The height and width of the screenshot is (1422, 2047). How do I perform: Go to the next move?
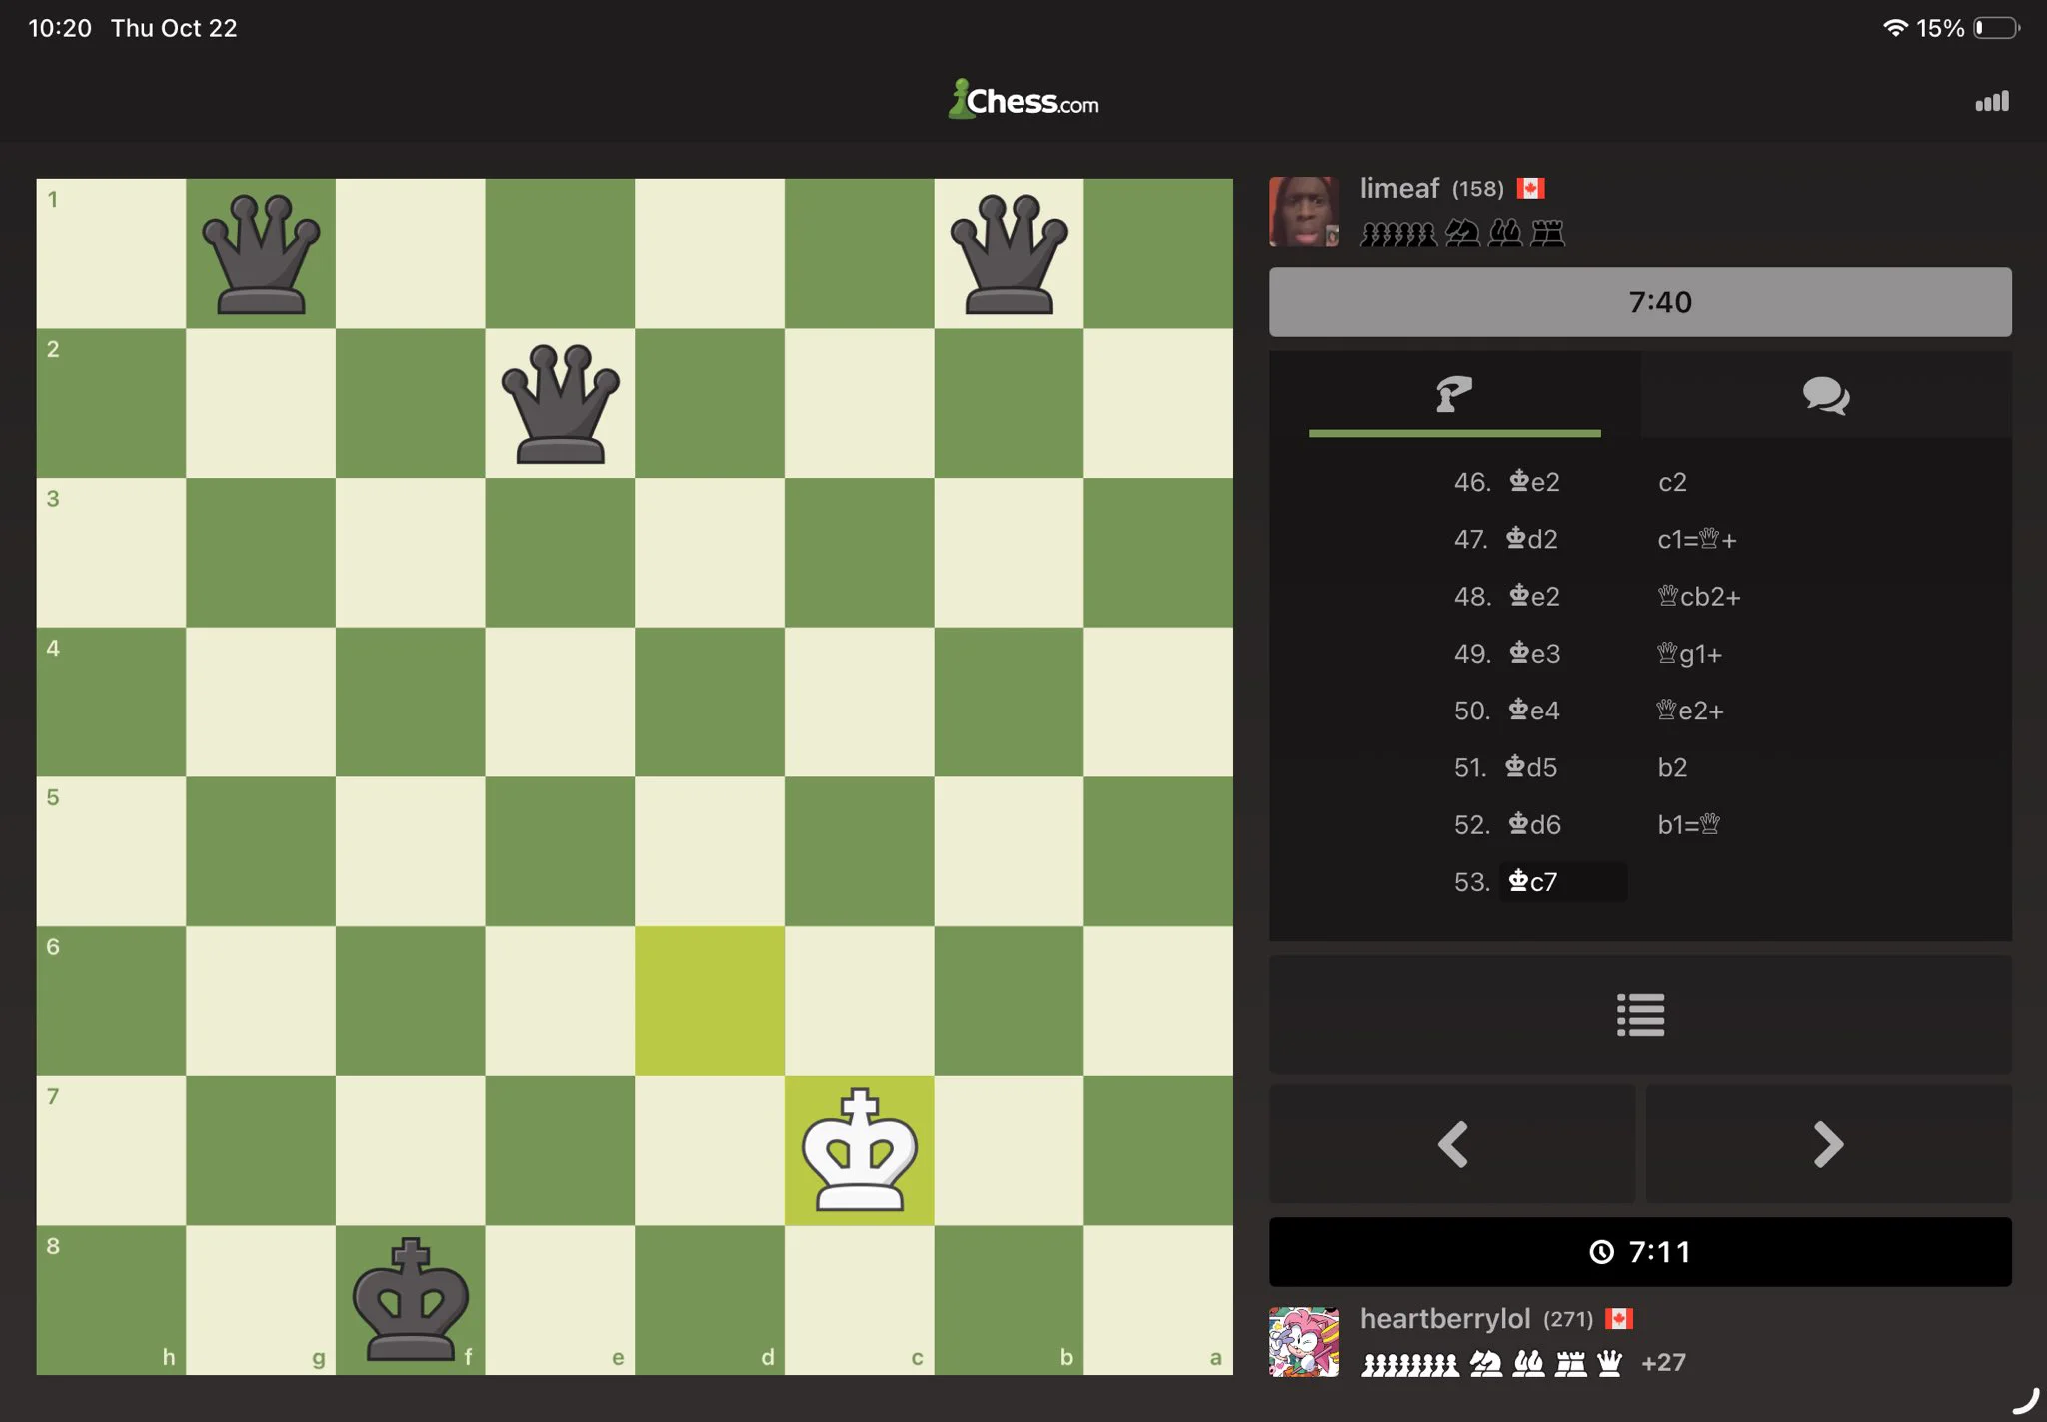[x=1828, y=1144]
